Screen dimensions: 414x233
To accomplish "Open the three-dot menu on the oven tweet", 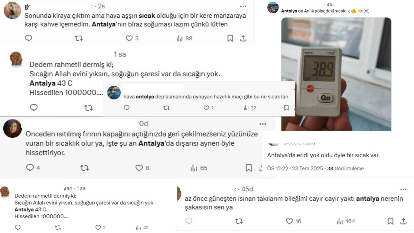I will point(263,124).
